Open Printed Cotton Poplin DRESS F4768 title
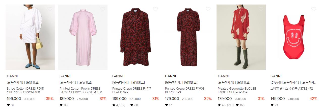 [x=81, y=90]
